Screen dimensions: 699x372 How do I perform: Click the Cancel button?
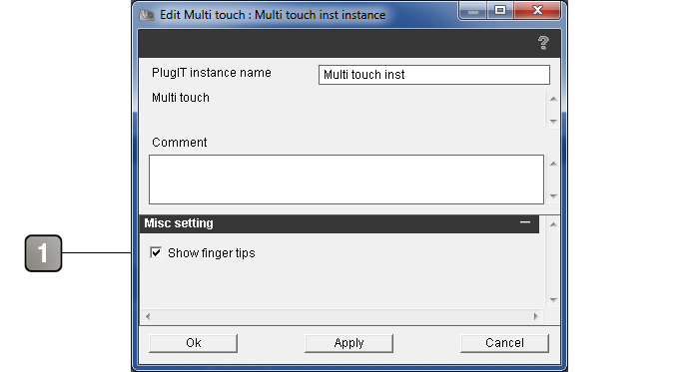(504, 343)
